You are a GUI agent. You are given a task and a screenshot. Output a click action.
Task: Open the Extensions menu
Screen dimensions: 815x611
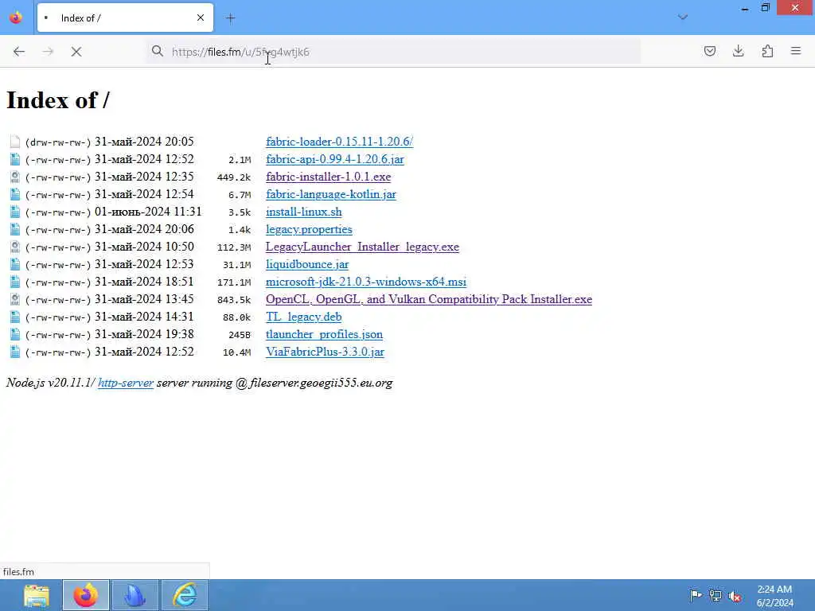point(768,51)
